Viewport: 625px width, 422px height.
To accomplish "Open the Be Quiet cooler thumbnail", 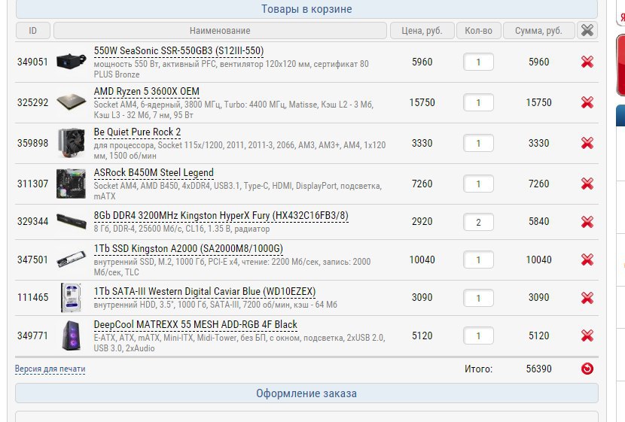I will pos(72,143).
